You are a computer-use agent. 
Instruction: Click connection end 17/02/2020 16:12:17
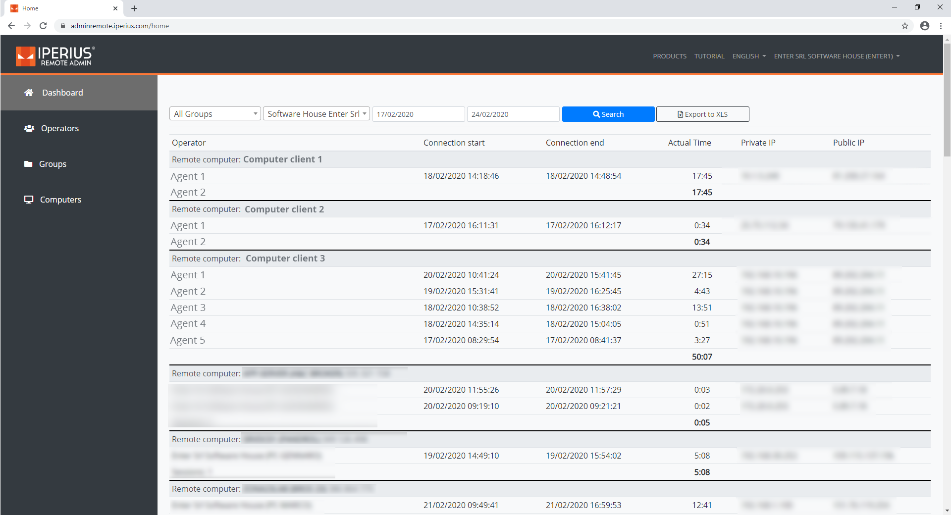(x=583, y=225)
